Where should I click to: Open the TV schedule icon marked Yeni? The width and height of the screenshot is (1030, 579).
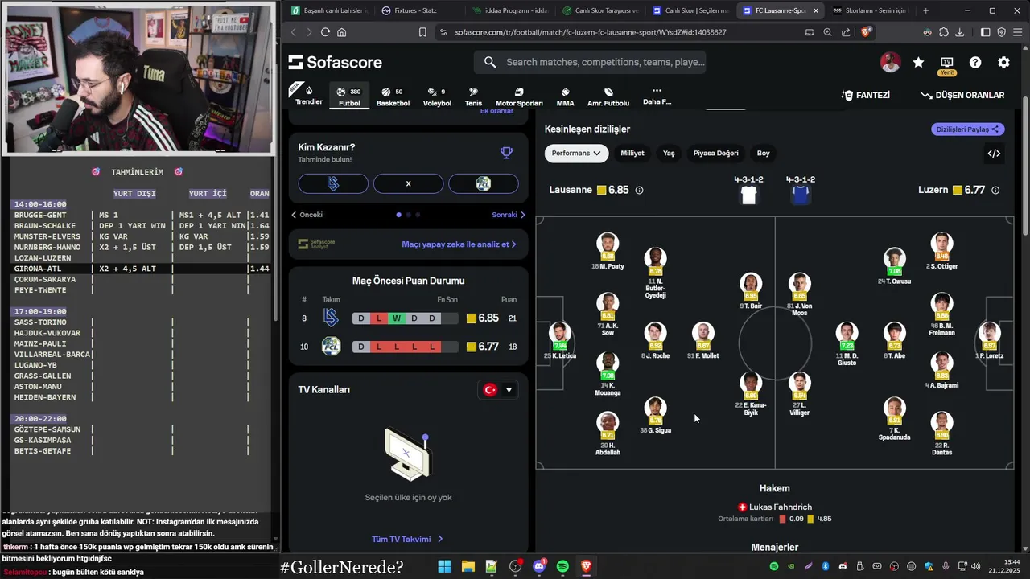point(946,64)
